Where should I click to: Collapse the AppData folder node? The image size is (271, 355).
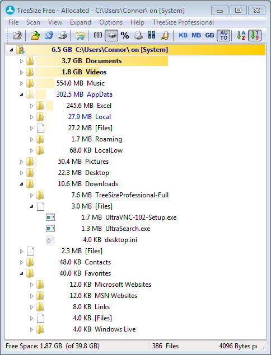point(21,94)
